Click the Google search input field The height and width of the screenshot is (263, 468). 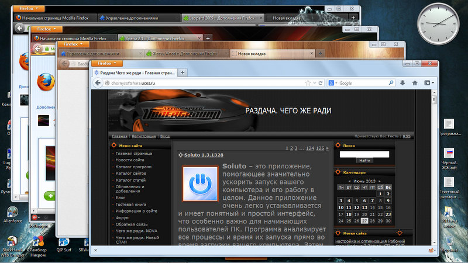(x=363, y=83)
